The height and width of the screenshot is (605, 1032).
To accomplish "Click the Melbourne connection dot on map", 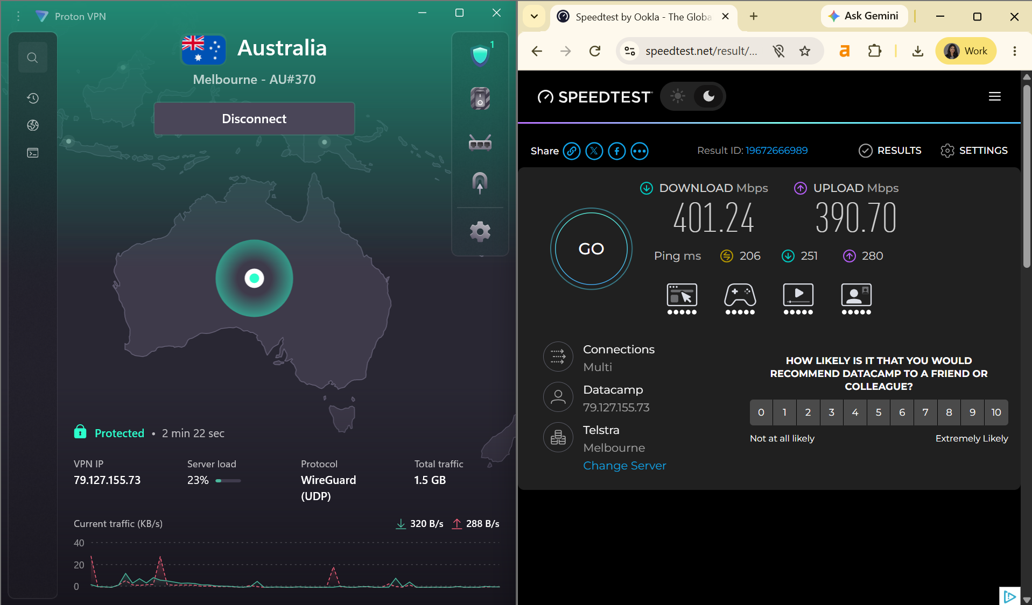I will (x=254, y=278).
